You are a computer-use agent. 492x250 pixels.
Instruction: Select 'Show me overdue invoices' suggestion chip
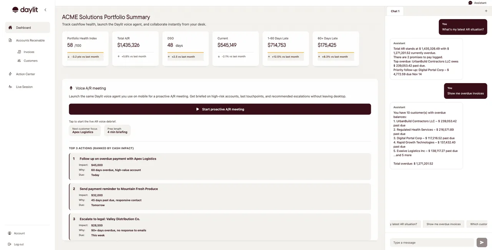[444, 224]
